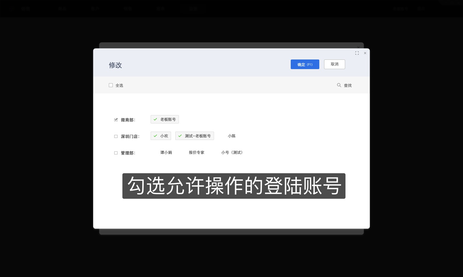The height and width of the screenshot is (277, 463).
Task: Tick the 全选 select-all checkbox
Action: (x=111, y=85)
